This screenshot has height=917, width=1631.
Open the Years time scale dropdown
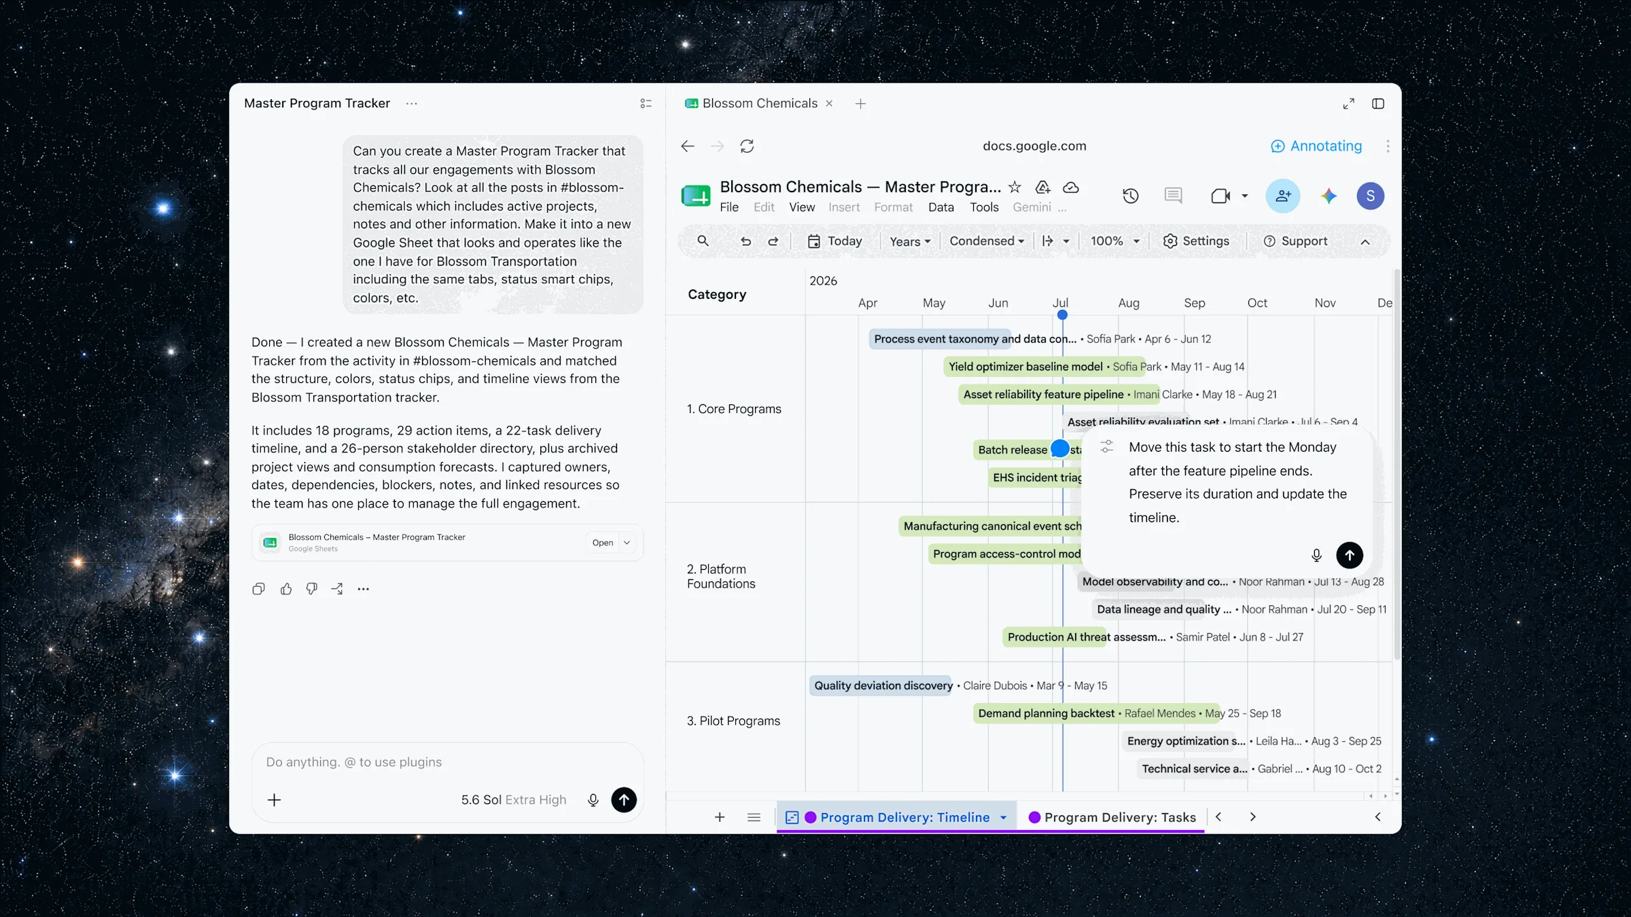910,242
